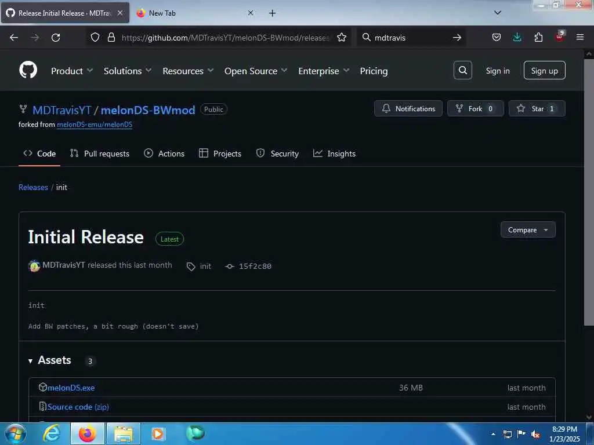The width and height of the screenshot is (594, 445).
Task: Open the extensions puzzle icon
Action: tap(538, 38)
